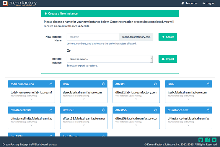Open the jssdk.fabric.dreamfactory.com link
Viewport: 220px width, 147px height.
[x=187, y=92]
